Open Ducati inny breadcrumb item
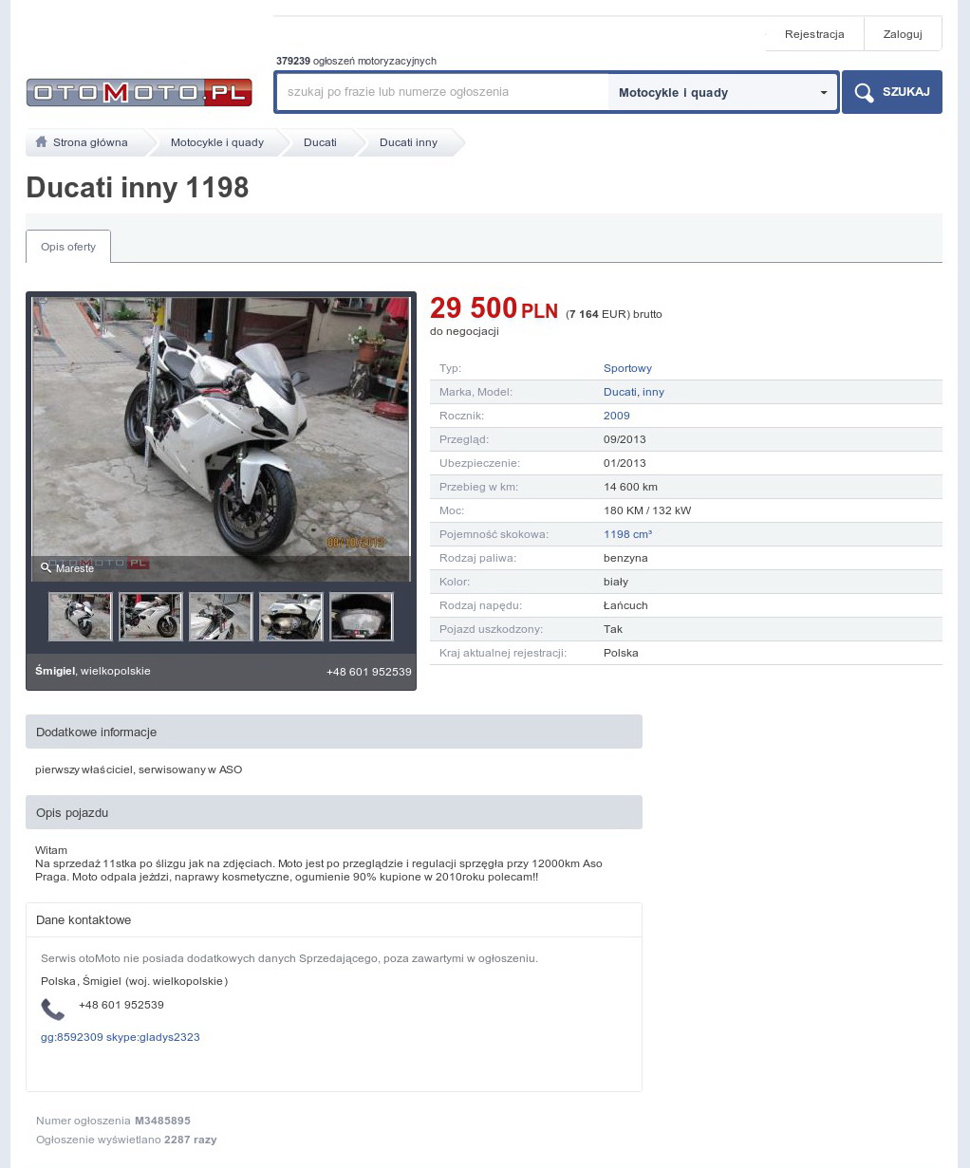 408,142
